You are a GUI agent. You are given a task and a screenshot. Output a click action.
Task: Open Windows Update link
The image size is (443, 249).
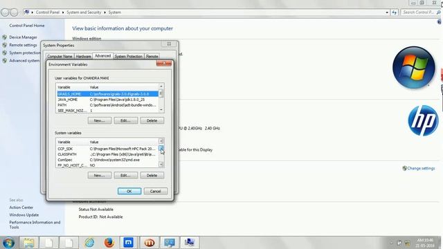(x=24, y=215)
